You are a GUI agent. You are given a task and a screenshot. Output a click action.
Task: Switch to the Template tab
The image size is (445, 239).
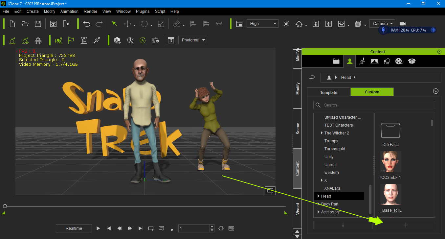(x=329, y=92)
